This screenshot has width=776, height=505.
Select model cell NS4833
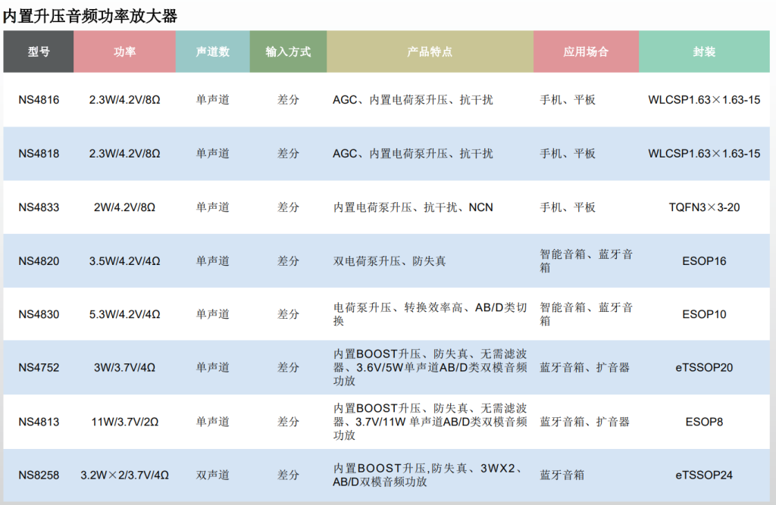[x=39, y=207]
